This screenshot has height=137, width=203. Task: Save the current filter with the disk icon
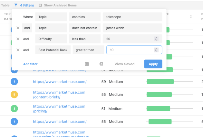[87, 64]
